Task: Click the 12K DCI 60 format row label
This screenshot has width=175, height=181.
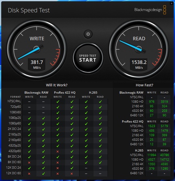Action: (14, 173)
